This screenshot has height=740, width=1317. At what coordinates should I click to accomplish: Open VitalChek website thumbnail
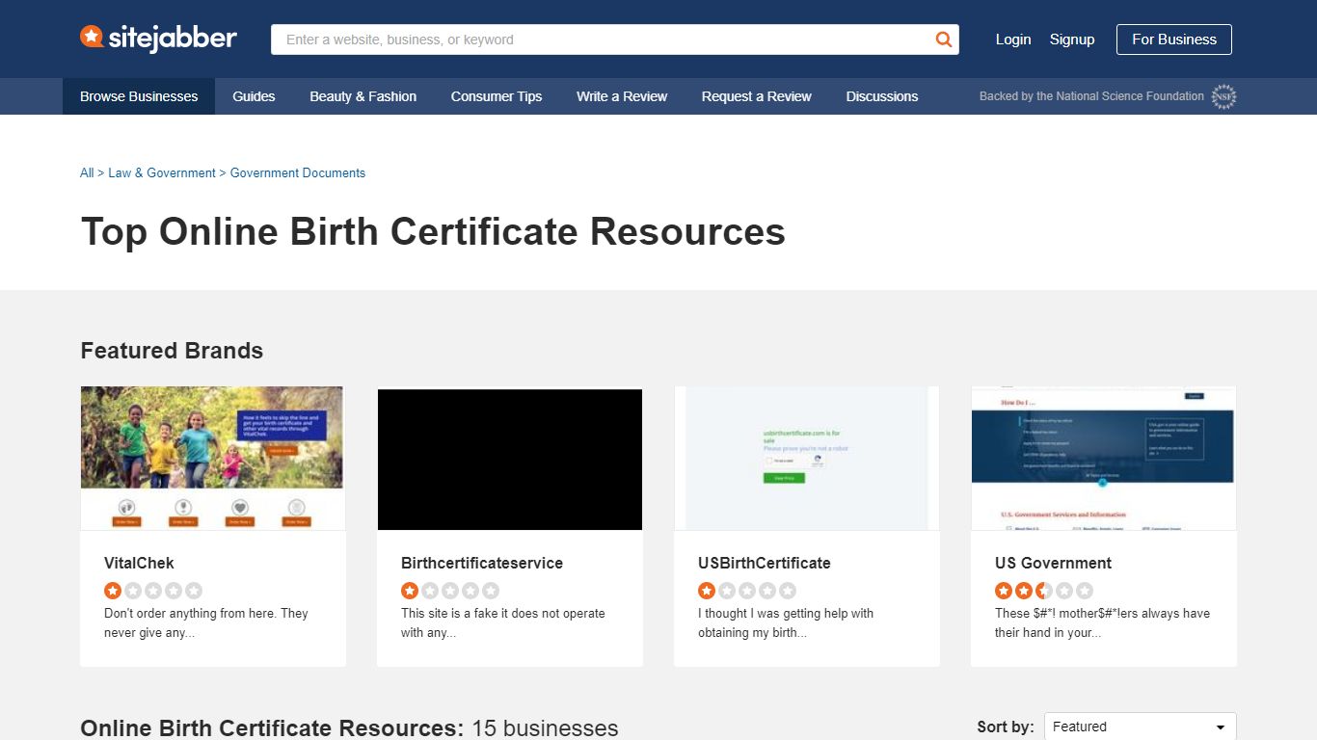[x=212, y=459]
